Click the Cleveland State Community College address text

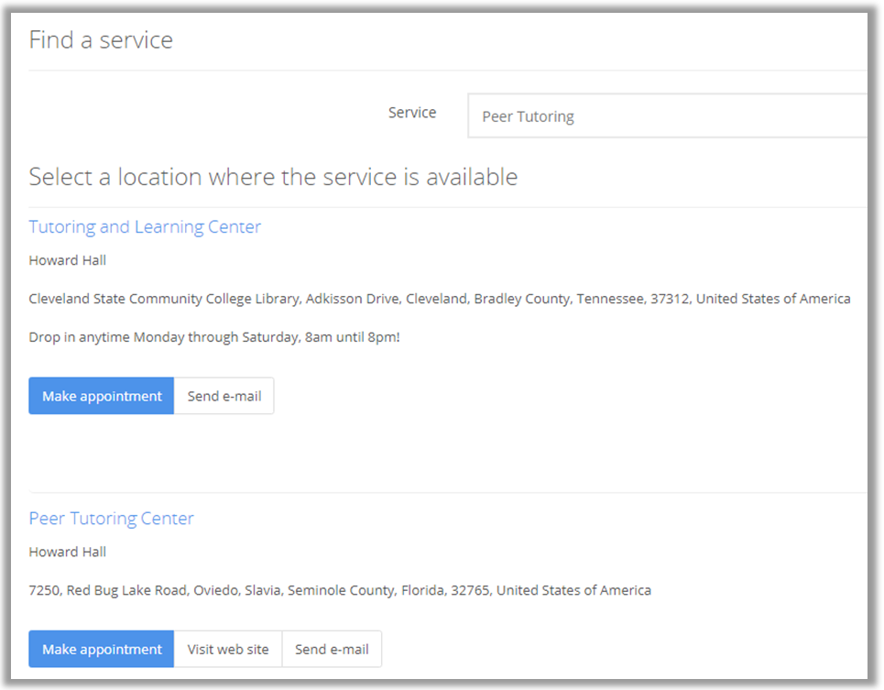tap(440, 299)
